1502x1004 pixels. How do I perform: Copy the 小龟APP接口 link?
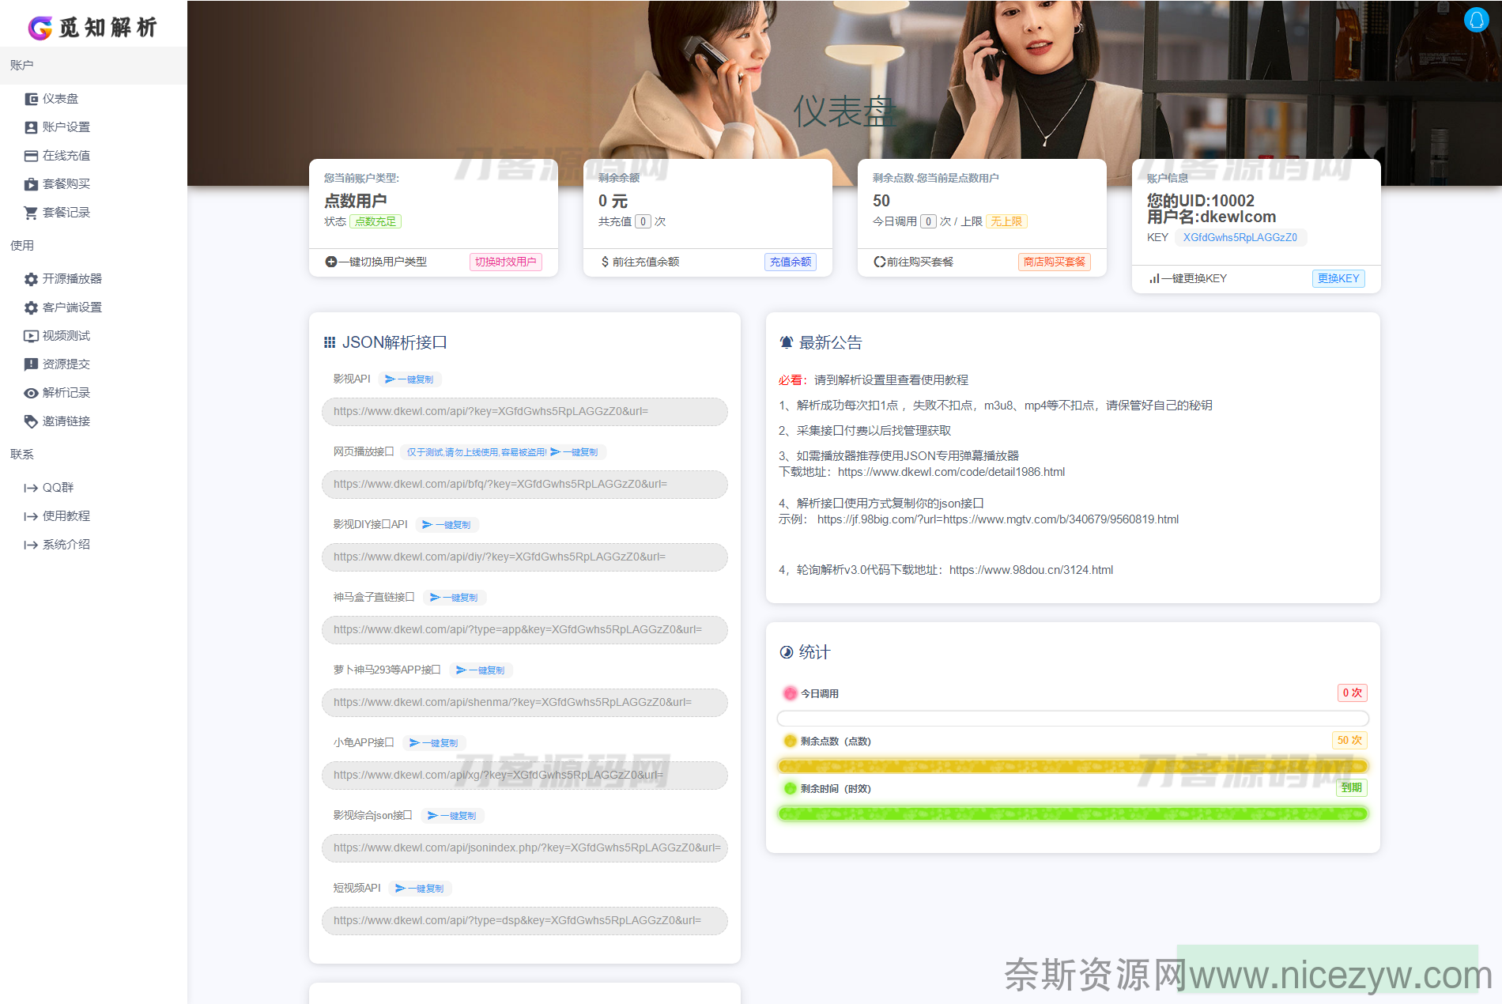(x=434, y=743)
